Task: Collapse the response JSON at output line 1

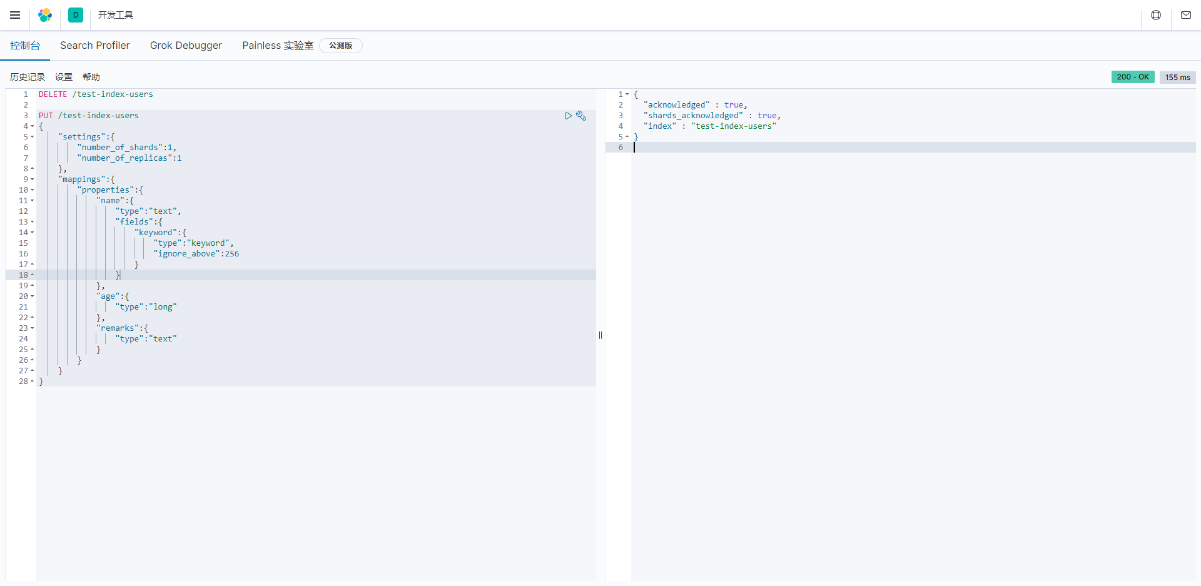Action: pos(627,94)
